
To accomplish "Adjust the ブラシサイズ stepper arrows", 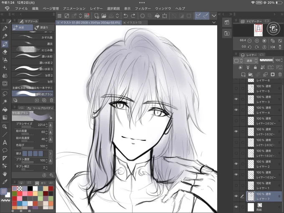I will coord(46,125).
